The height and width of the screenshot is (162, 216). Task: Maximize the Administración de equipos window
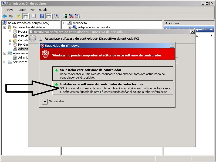click(x=207, y=4)
